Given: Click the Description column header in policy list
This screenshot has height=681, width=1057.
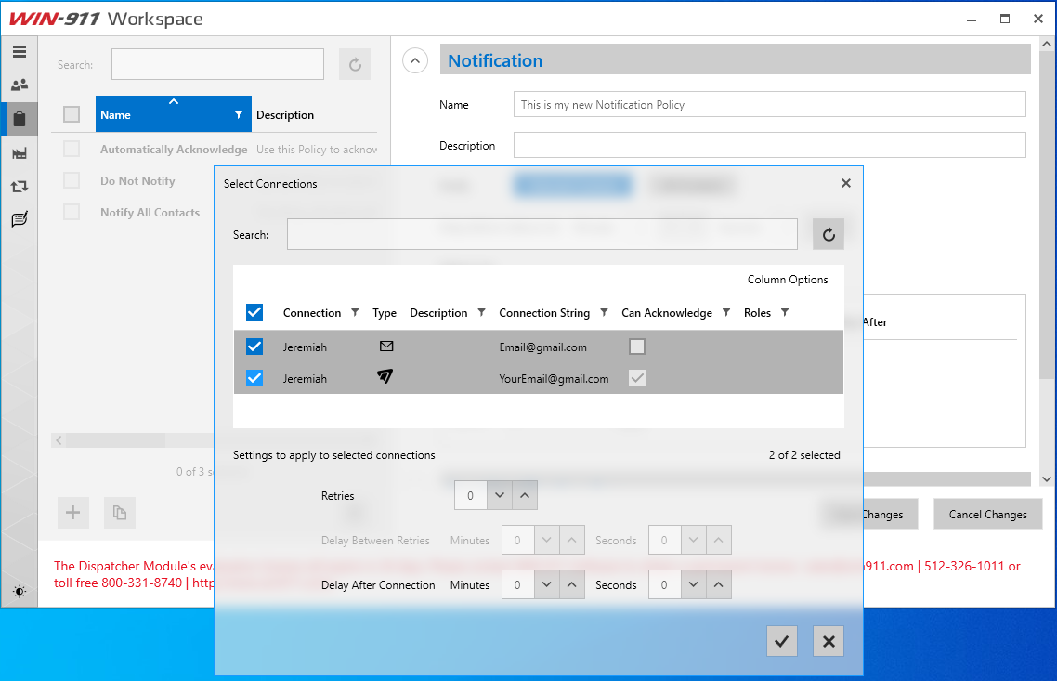Looking at the screenshot, I should pyautogui.click(x=284, y=114).
